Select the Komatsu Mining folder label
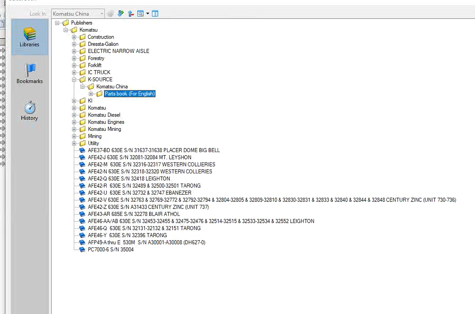 coord(105,129)
